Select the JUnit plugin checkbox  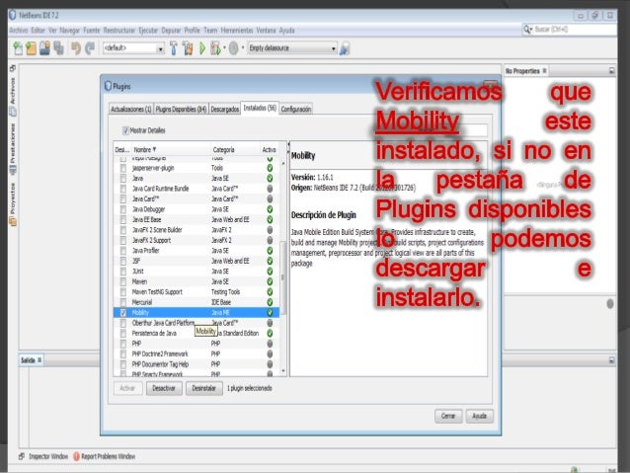123,272
